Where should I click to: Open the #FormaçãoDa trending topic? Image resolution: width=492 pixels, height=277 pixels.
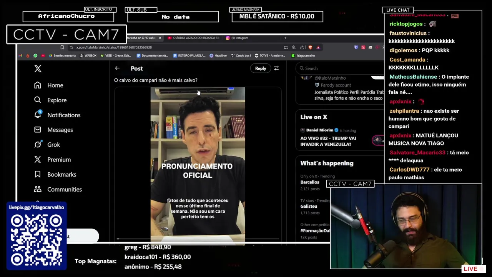click(315, 230)
